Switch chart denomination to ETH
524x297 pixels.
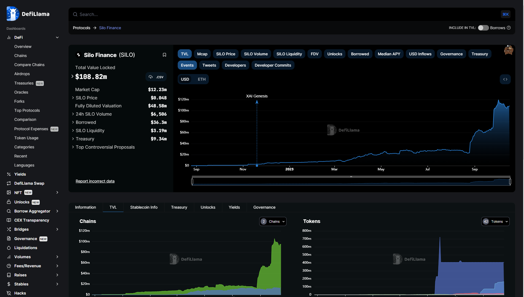pos(202,79)
